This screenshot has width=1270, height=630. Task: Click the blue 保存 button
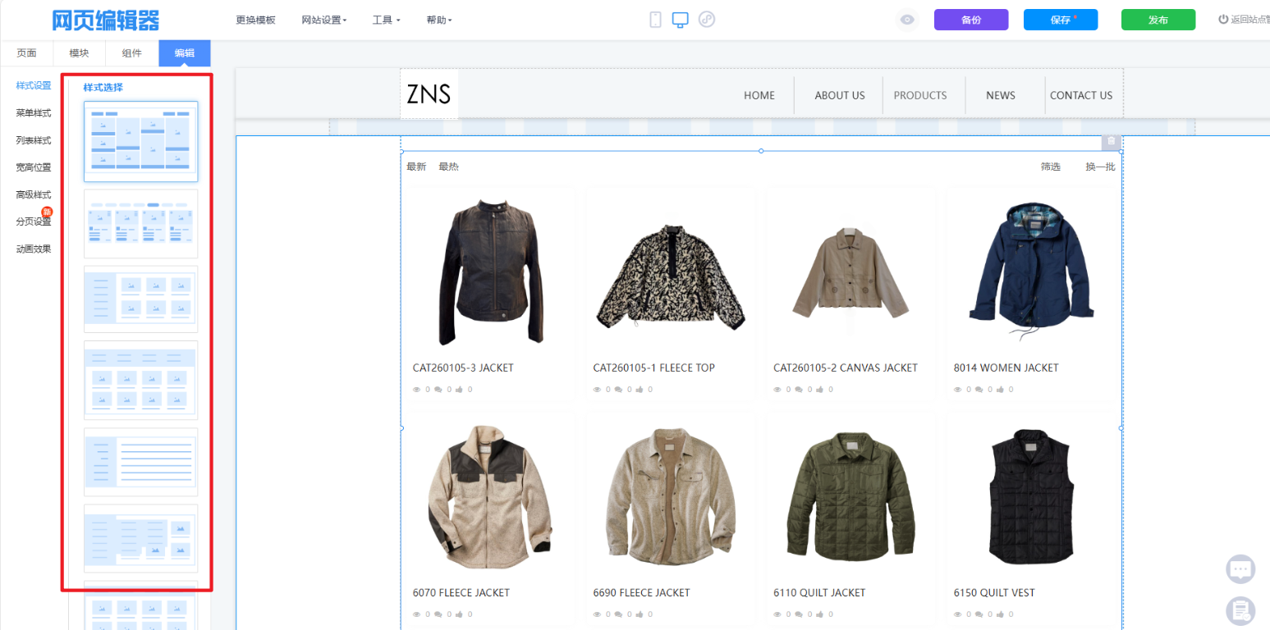coord(1061,21)
